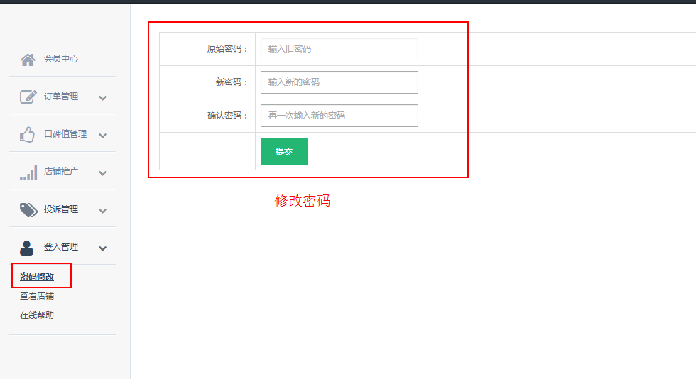Click the bar chart icon for 店铺推广

click(x=28, y=172)
